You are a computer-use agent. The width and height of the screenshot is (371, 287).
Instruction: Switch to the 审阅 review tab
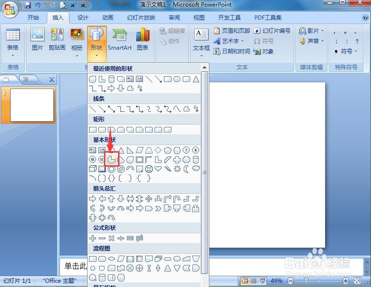click(x=174, y=17)
